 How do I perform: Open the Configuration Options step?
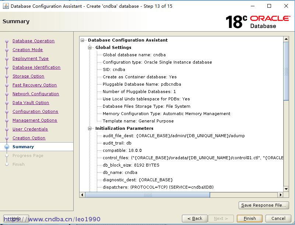(35, 111)
